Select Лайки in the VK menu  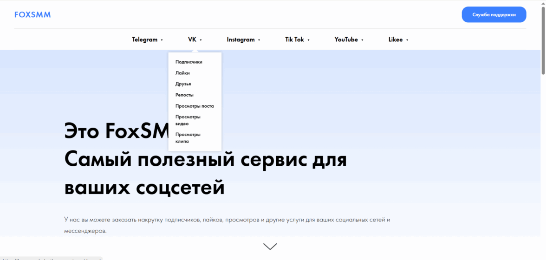[x=182, y=73]
